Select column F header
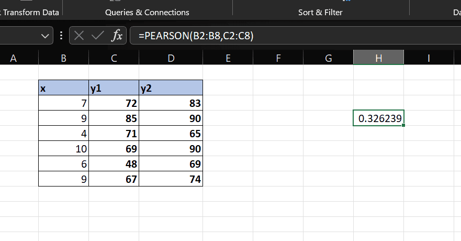461x241 pixels. (278, 58)
